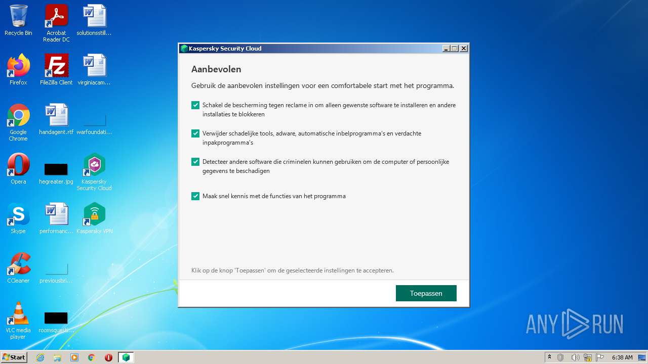Launch Kaspersky Security Cloud desktop shortcut
This screenshot has width=648, height=364.
click(x=94, y=172)
